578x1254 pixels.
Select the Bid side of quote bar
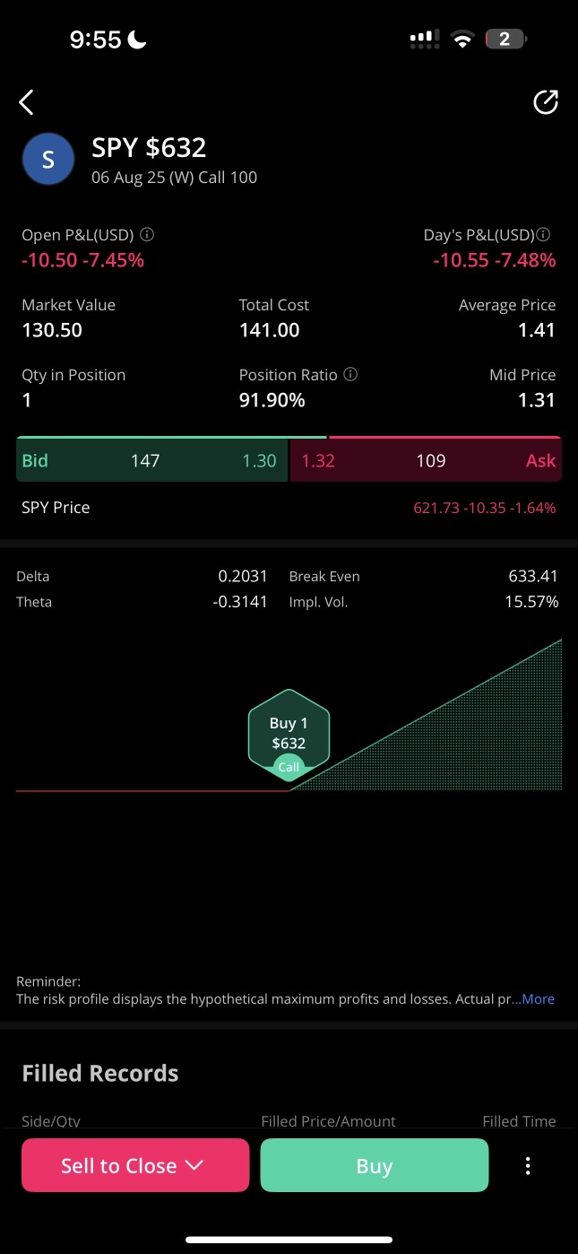pyautogui.click(x=152, y=461)
